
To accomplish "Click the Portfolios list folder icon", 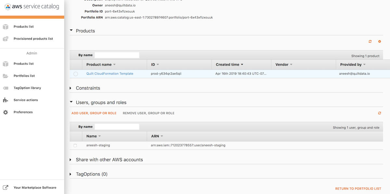I will (6, 76).
